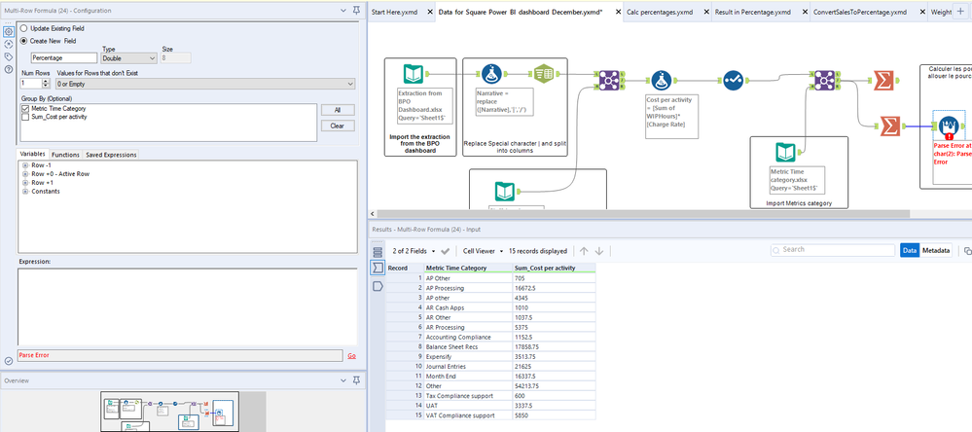972x432 pixels.
Task: Expand the Row +1 variables node
Action: [25, 183]
